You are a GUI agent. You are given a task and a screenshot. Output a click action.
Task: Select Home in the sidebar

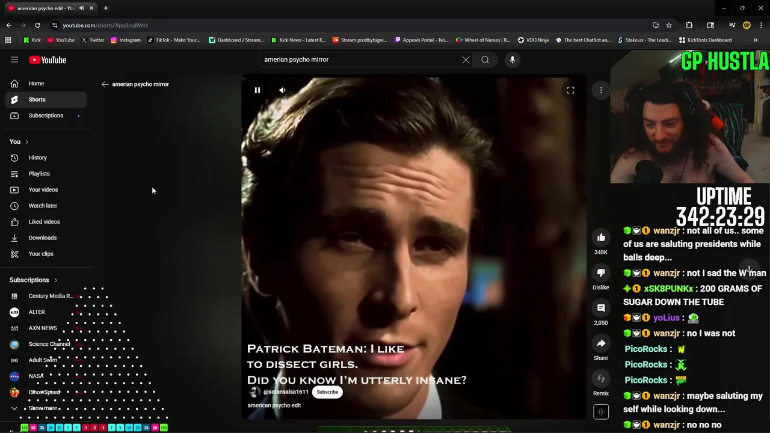[x=45, y=84]
